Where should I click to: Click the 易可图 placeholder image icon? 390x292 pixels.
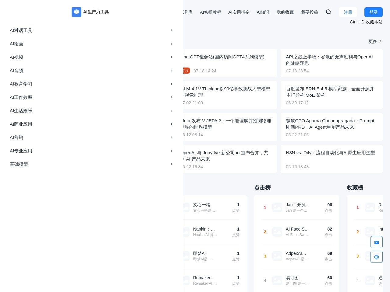point(277,280)
